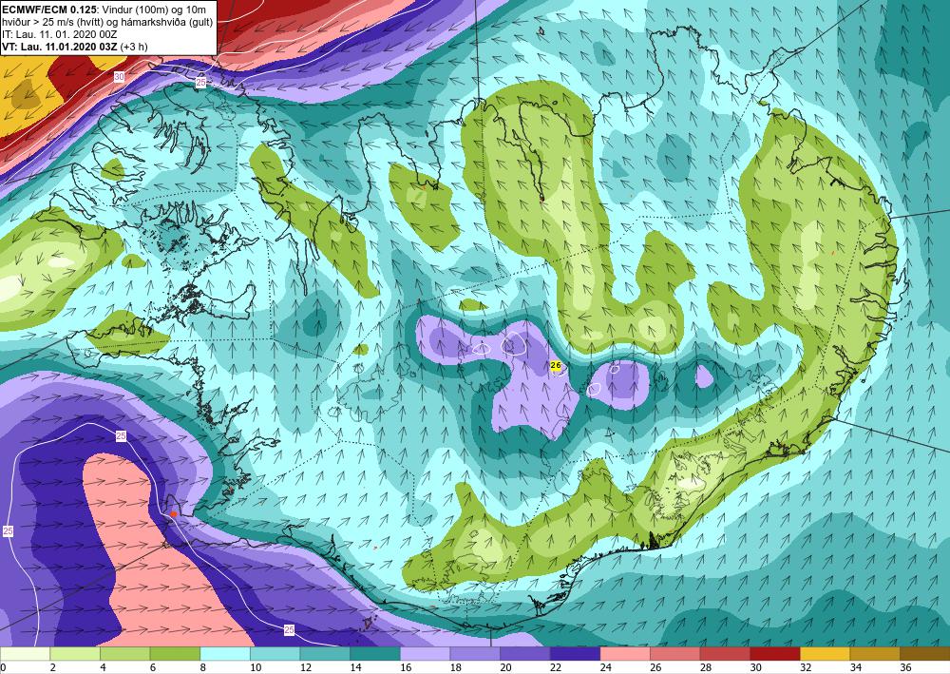Click the legend scale value "26"
Image resolution: width=950 pixels, height=674 pixels.
pos(655,667)
